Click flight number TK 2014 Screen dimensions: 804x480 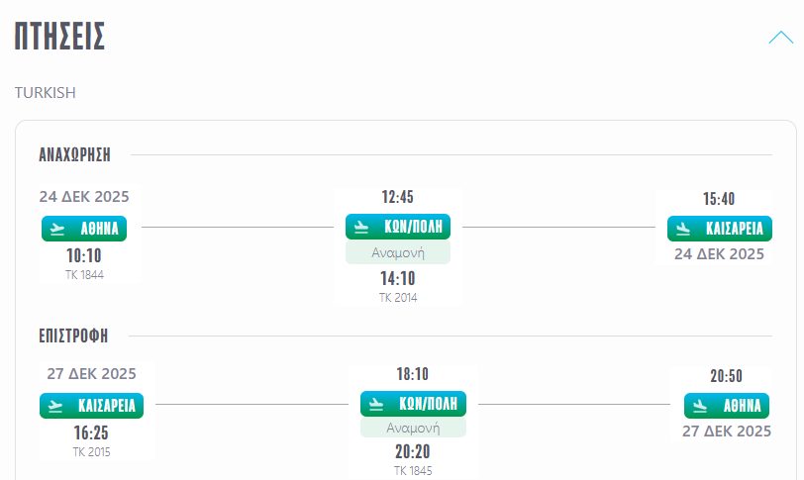pyautogui.click(x=398, y=297)
